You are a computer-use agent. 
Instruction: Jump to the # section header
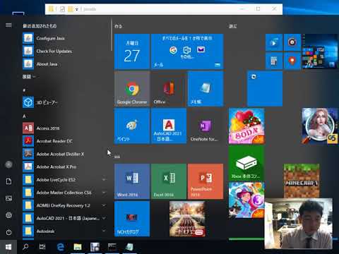pyautogui.click(x=24, y=90)
